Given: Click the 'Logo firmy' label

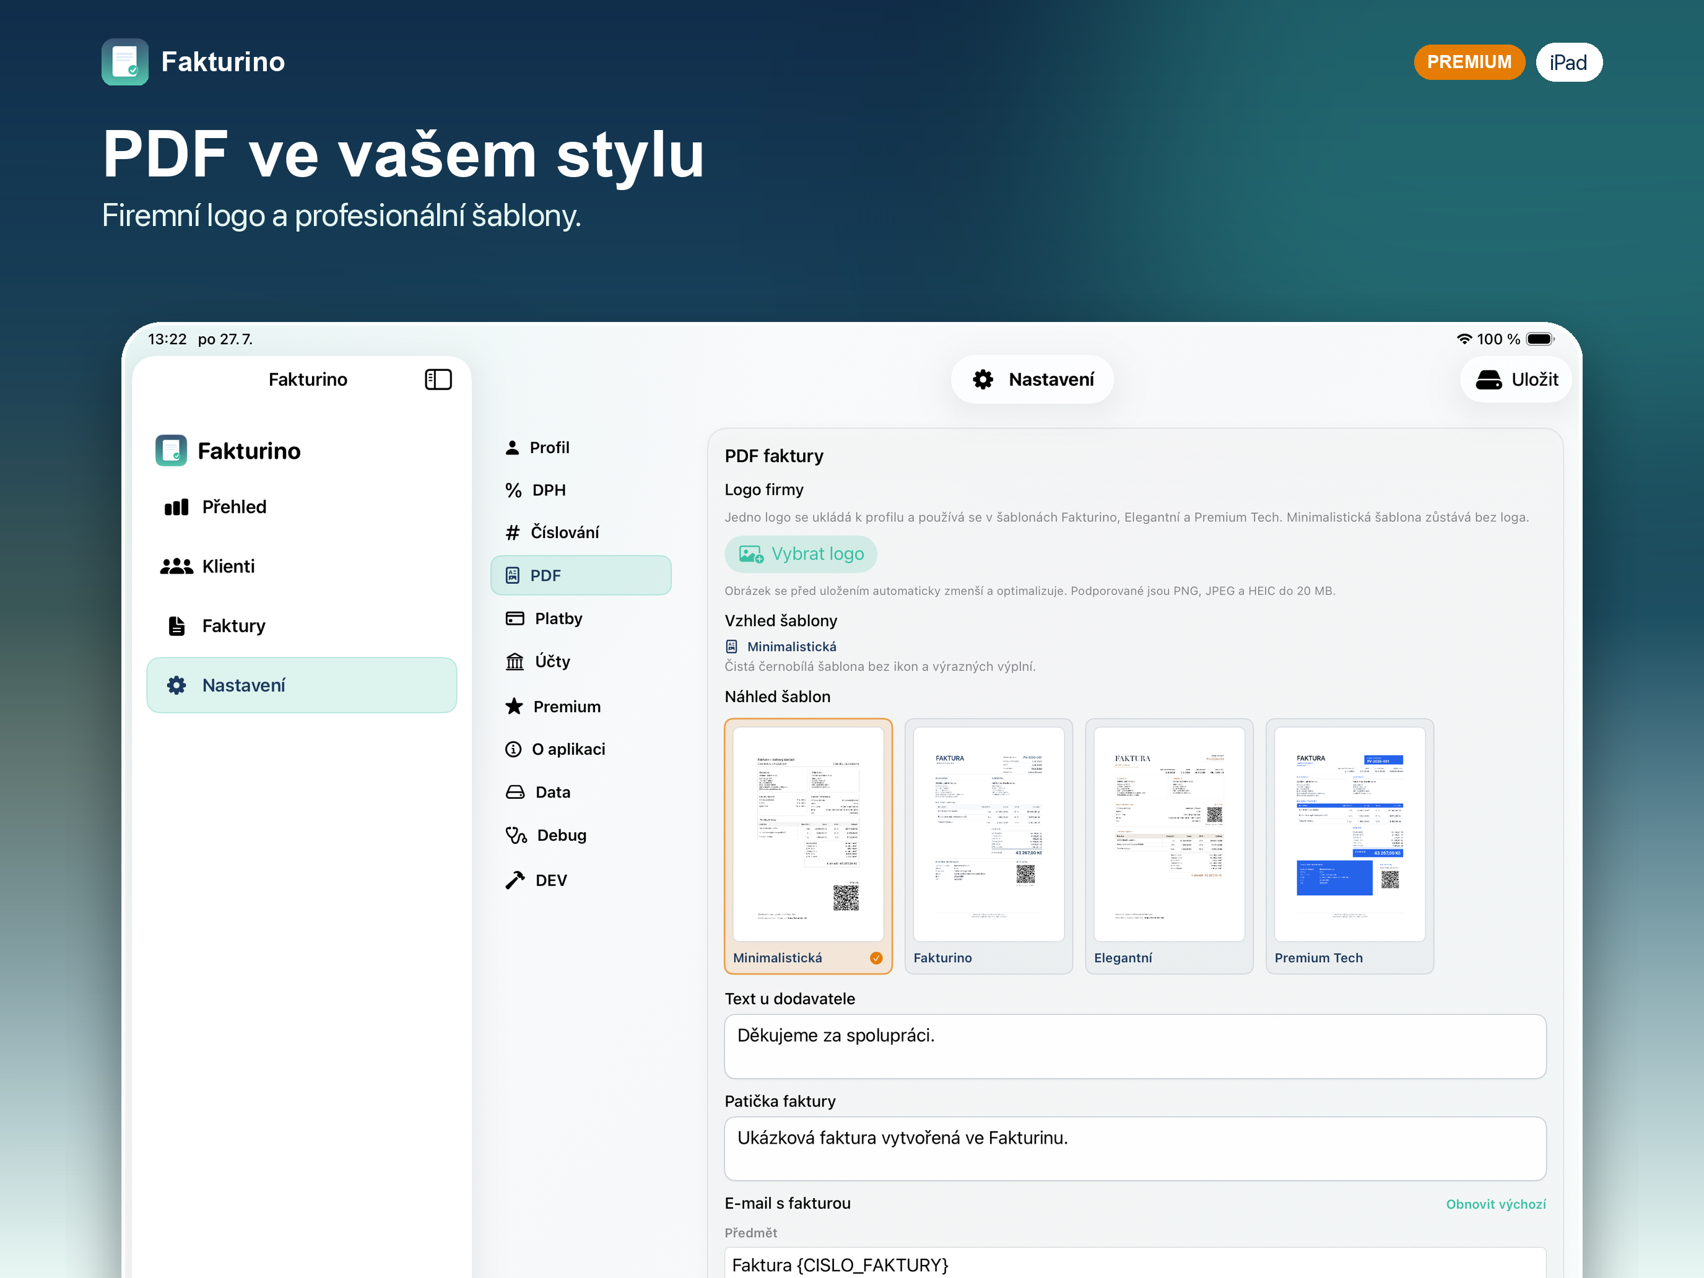Looking at the screenshot, I should (x=763, y=489).
